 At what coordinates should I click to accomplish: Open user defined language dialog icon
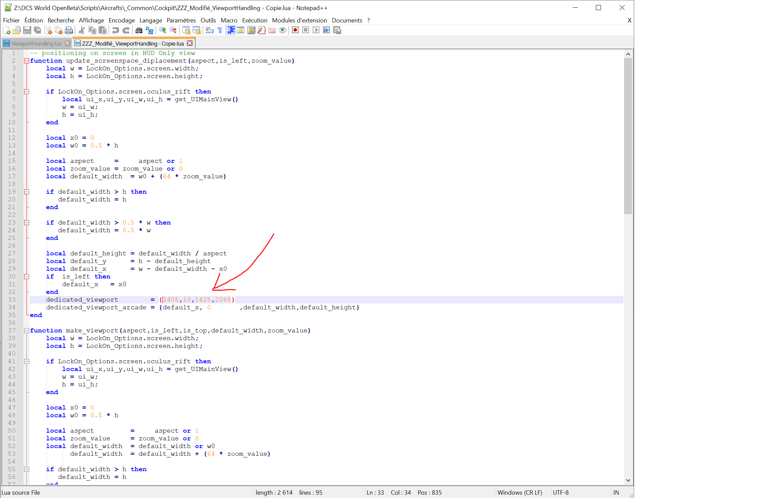[x=241, y=30]
